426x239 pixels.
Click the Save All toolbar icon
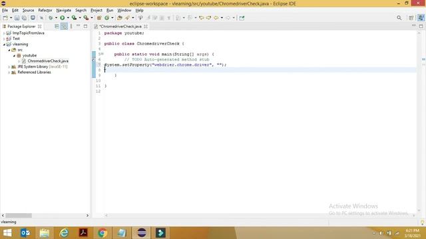click(x=24, y=18)
